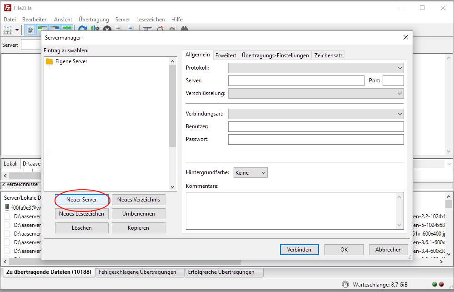Toggle the message log display toolbar icon
The image size is (454, 292).
[30, 30]
